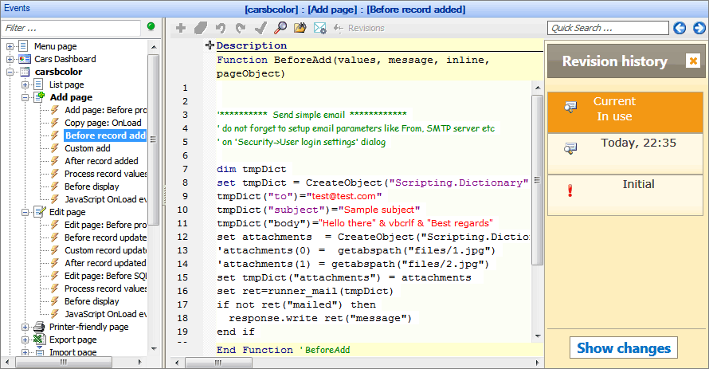The image size is (709, 369).
Task: Select the Today, 22:35 revision
Action: (x=625, y=154)
